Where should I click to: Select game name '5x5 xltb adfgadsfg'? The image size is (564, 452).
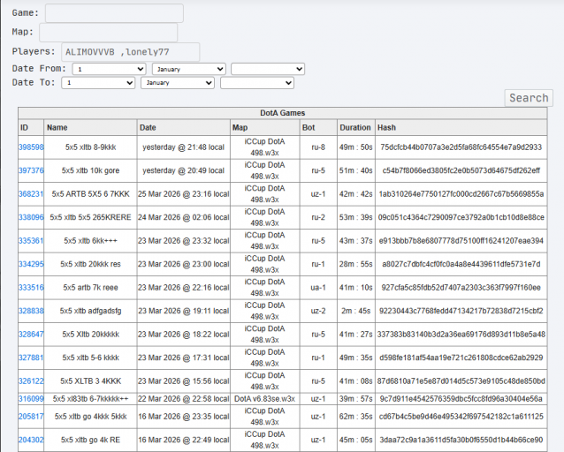91,311
